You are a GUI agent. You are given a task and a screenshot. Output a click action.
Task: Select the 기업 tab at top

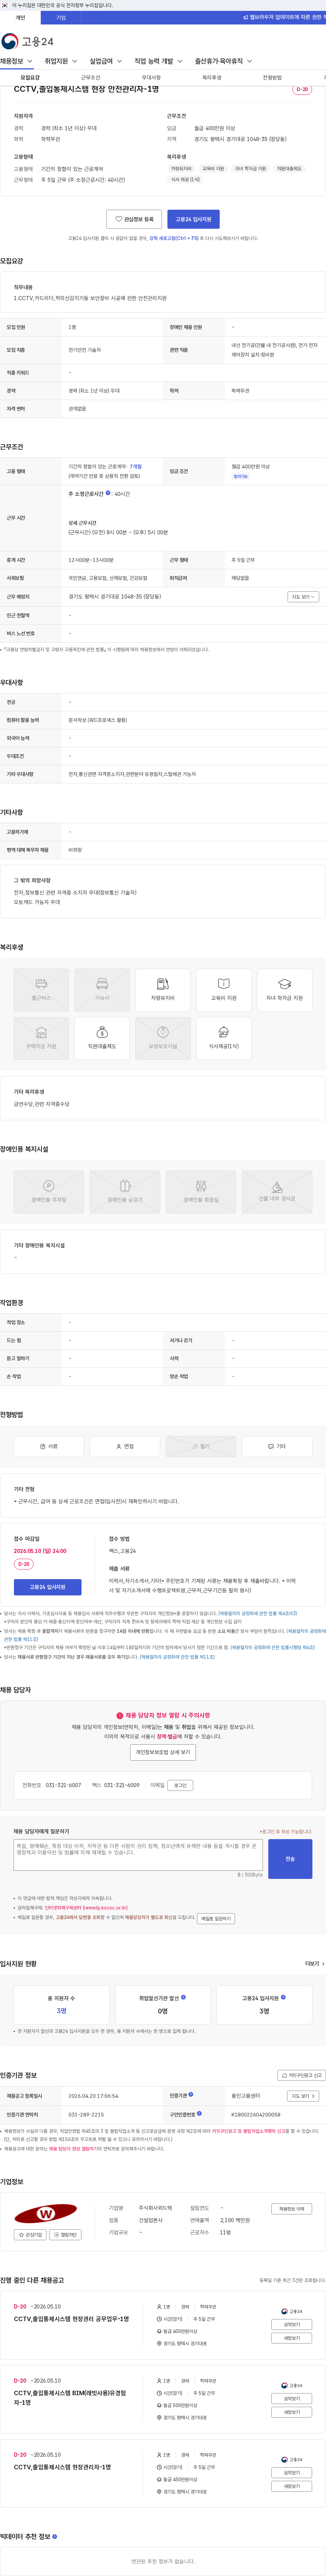click(61, 18)
